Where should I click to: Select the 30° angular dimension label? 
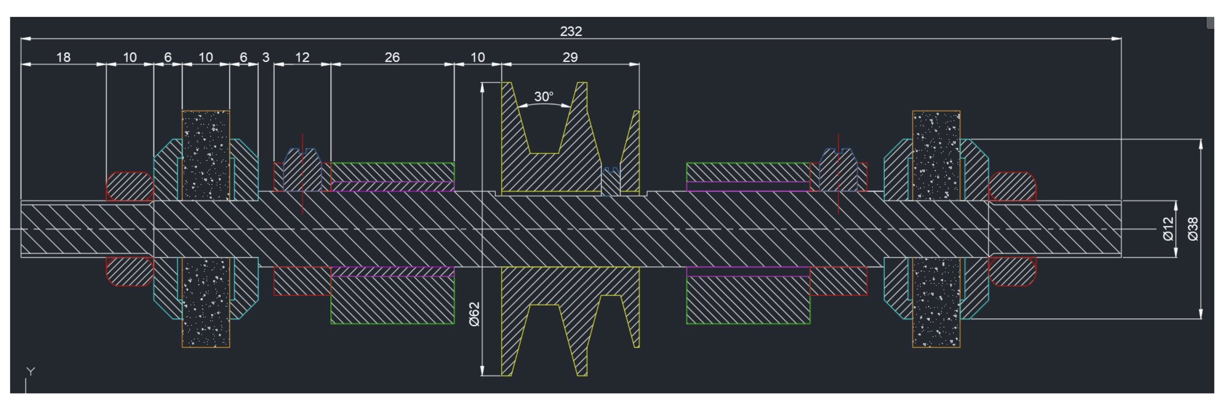[544, 96]
